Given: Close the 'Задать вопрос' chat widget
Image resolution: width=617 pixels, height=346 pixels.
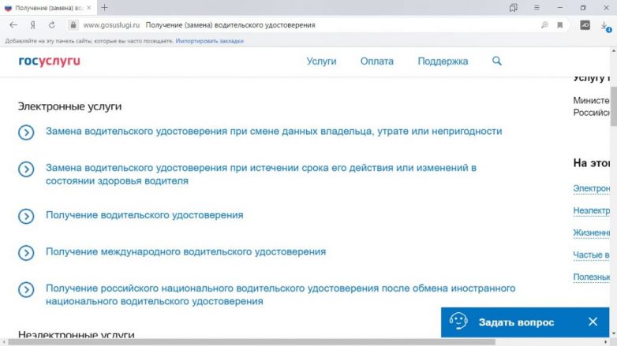Looking at the screenshot, I should (593, 322).
